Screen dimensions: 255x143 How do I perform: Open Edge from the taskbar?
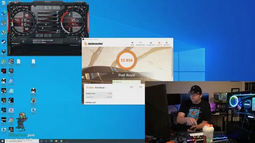coord(51,141)
